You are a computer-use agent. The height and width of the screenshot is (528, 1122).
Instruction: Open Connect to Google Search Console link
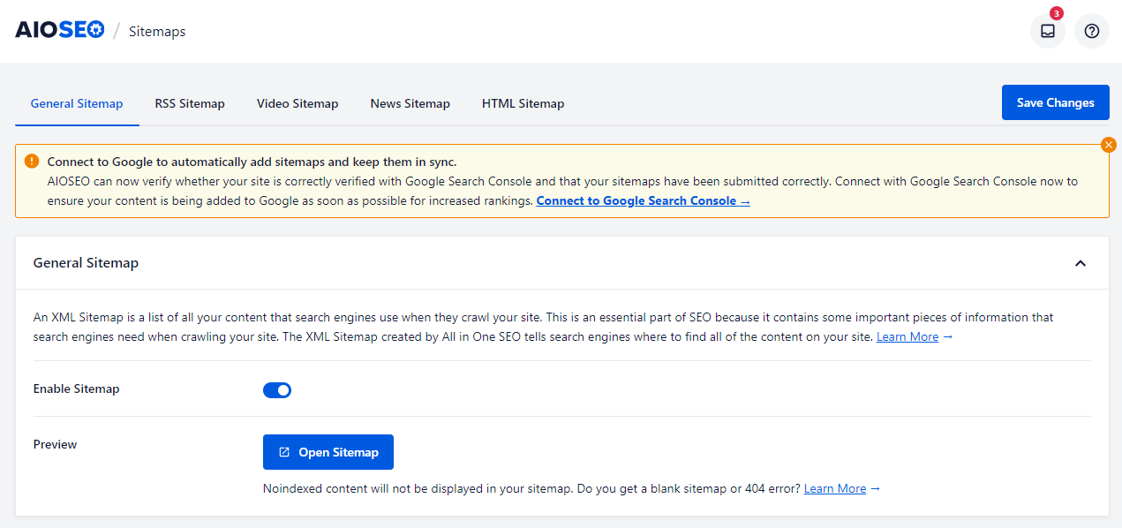pos(643,200)
